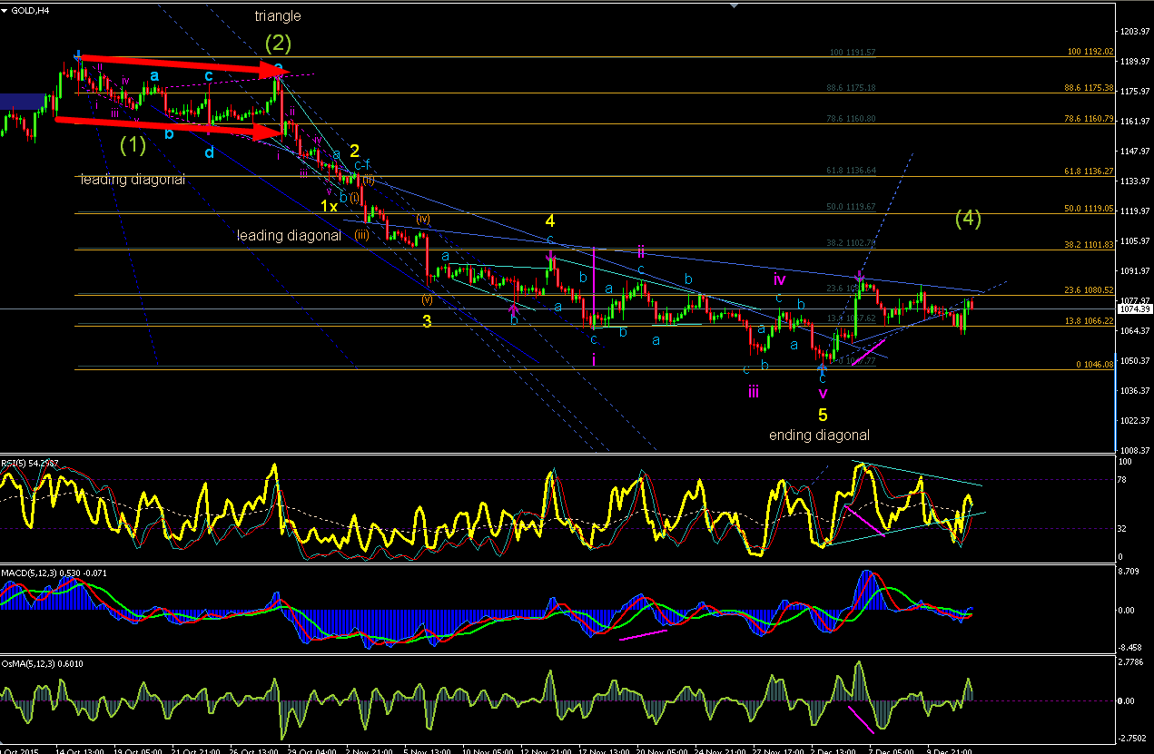This screenshot has width=1154, height=754.
Task: Select orange Fibonacci label 88.6 1175.38
Action: (1089, 88)
